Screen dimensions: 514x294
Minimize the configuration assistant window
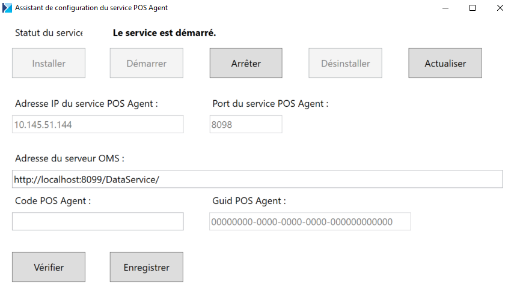pyautogui.click(x=445, y=8)
